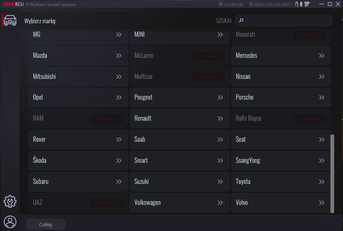Select the Škoda brand tile

pyautogui.click(x=78, y=161)
